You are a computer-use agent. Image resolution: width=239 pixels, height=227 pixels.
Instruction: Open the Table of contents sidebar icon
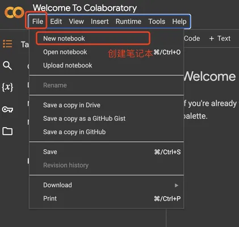point(7,44)
